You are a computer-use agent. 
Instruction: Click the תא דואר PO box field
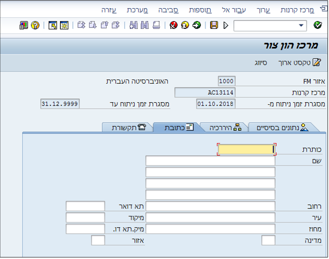tap(85, 206)
